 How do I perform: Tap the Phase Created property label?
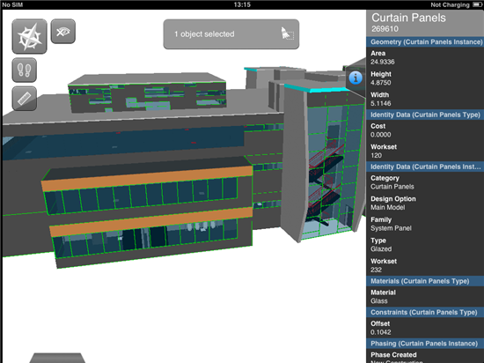point(393,355)
